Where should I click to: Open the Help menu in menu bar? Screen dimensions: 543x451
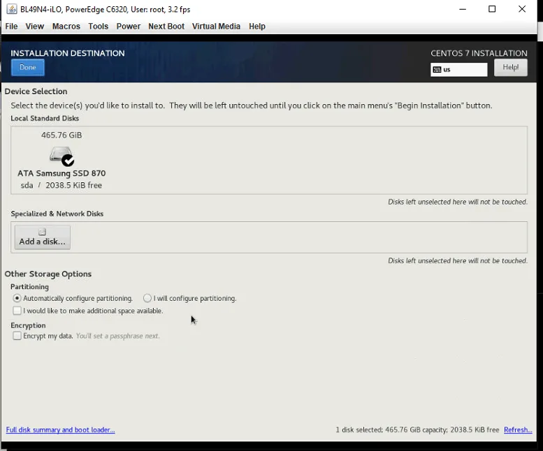[257, 27]
